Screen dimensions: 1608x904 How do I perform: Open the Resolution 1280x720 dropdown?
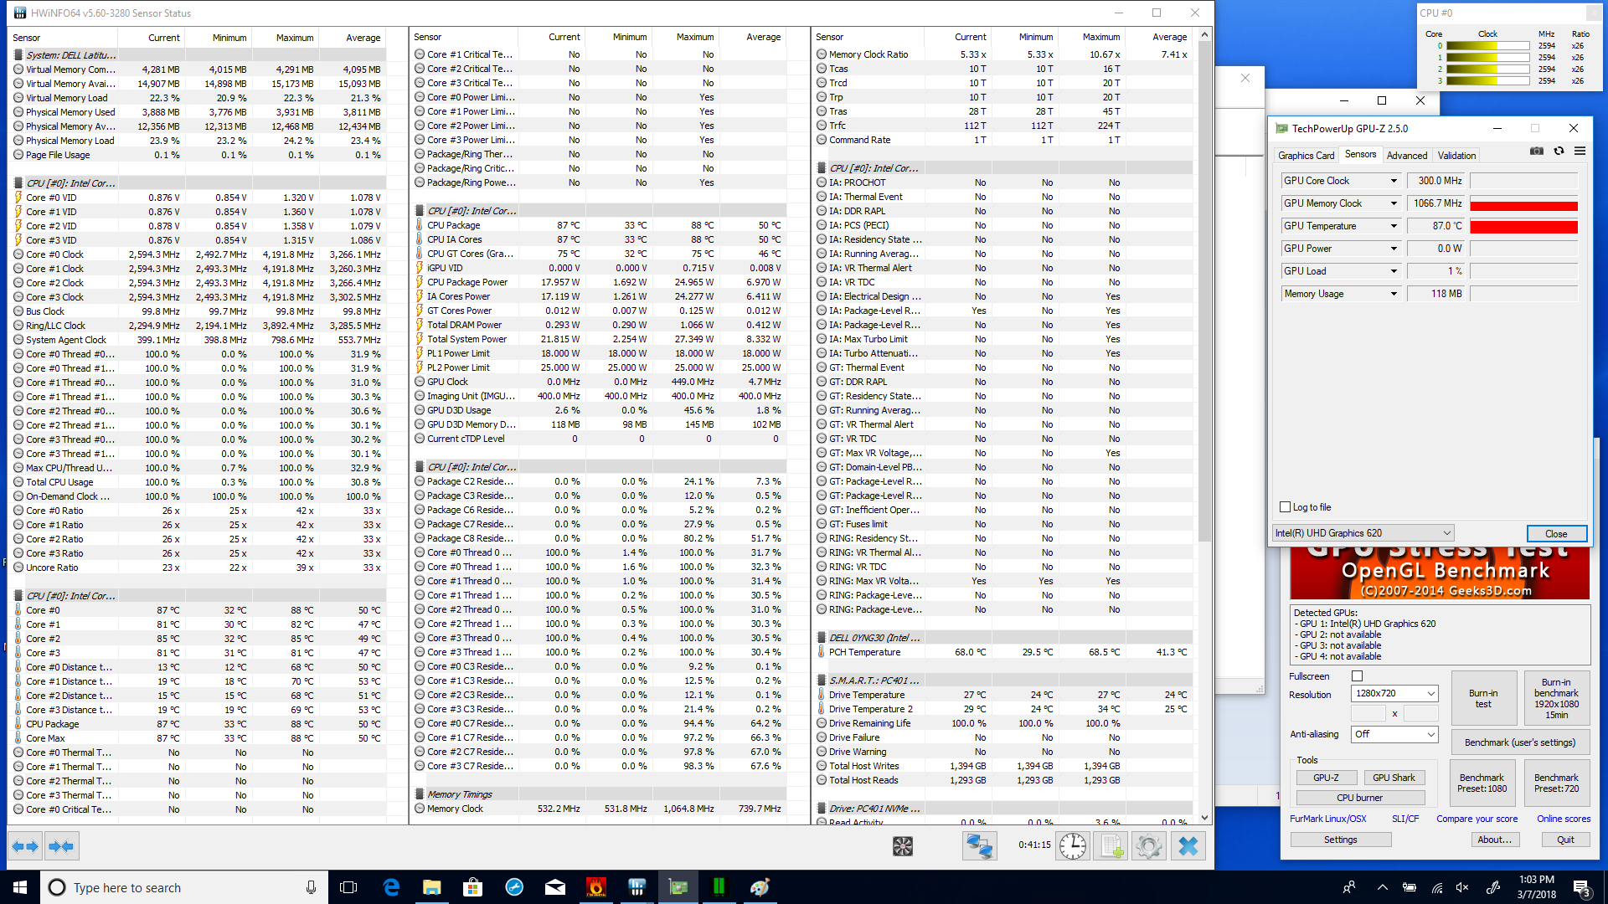point(1394,694)
